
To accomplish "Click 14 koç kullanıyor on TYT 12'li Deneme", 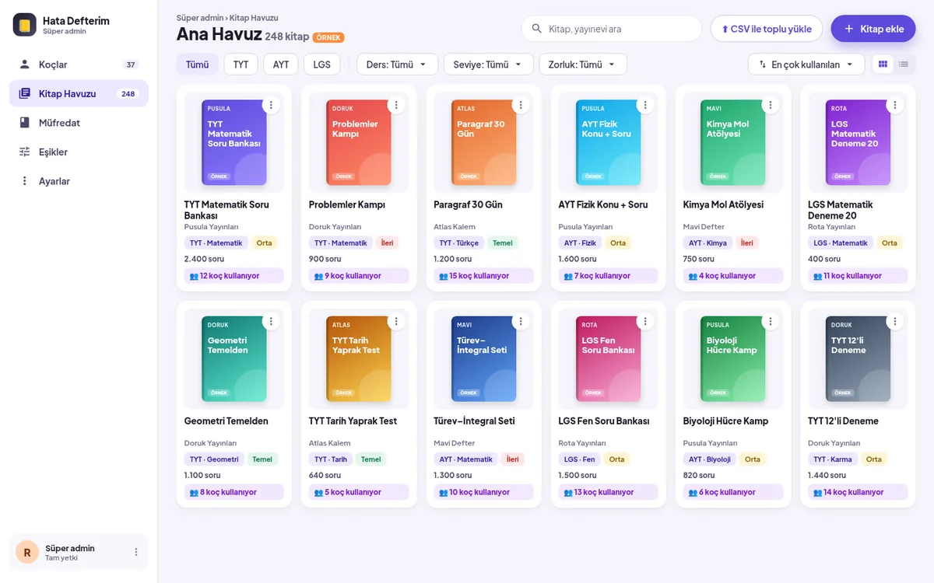I will point(858,492).
